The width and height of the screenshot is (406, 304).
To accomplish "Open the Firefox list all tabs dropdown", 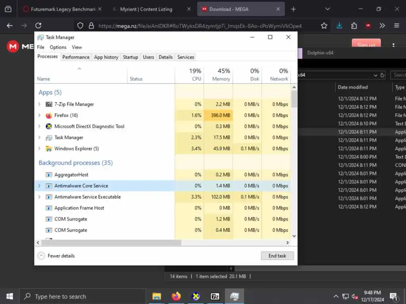I will point(327,9).
